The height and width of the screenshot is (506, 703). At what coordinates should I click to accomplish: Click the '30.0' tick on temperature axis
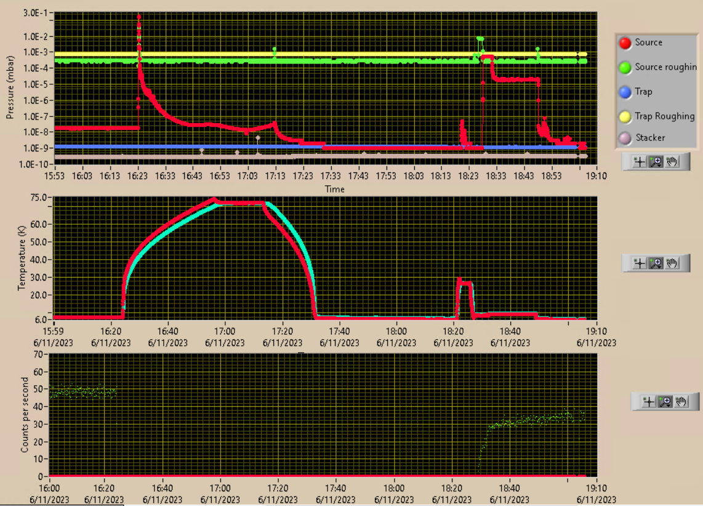[x=38, y=278]
